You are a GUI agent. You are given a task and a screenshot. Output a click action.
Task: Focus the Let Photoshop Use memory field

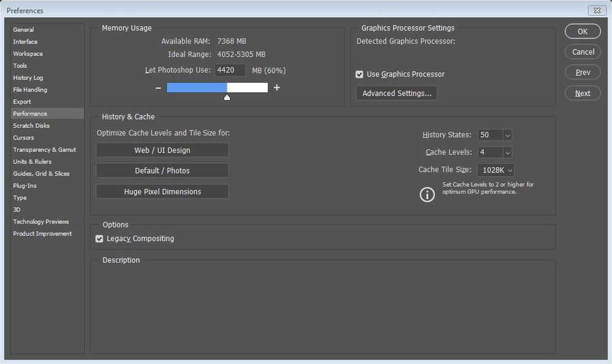point(230,70)
